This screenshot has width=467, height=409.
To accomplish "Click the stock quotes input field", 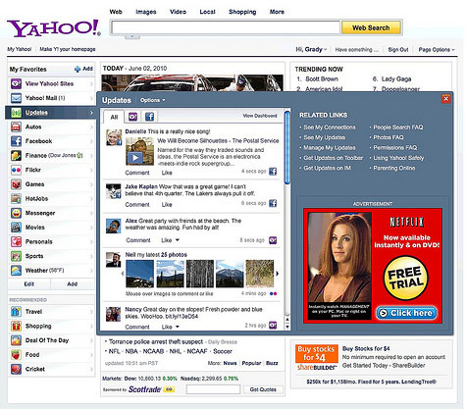I will [213, 389].
